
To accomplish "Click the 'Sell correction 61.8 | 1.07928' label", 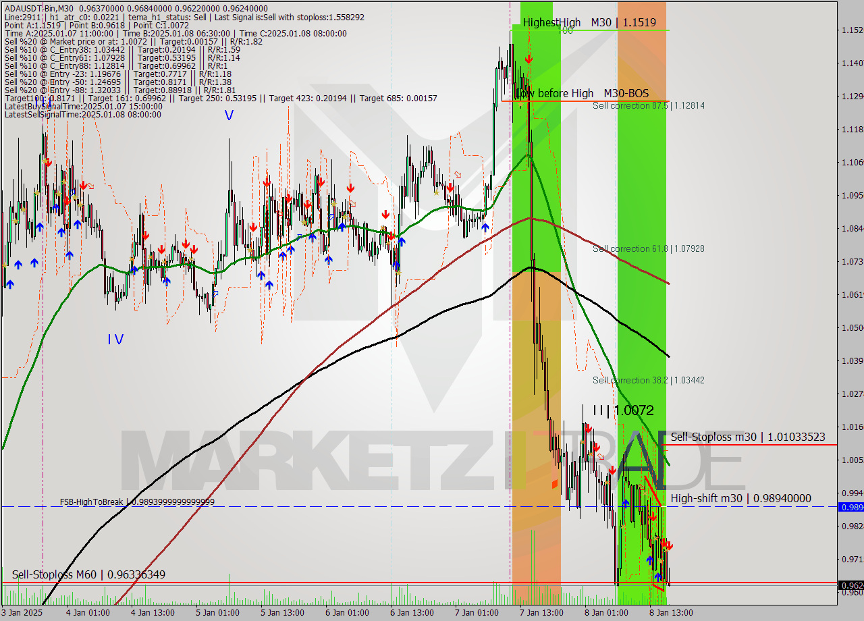I will pyautogui.click(x=649, y=248).
